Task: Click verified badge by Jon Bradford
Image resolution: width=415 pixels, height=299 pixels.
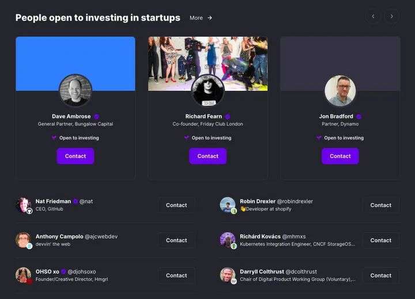Action: coord(359,116)
